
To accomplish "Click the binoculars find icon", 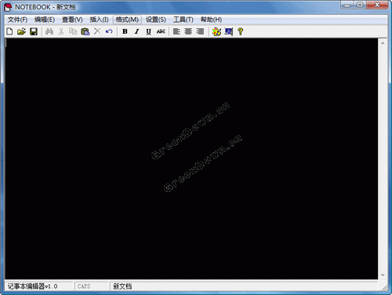I will tap(49, 31).
